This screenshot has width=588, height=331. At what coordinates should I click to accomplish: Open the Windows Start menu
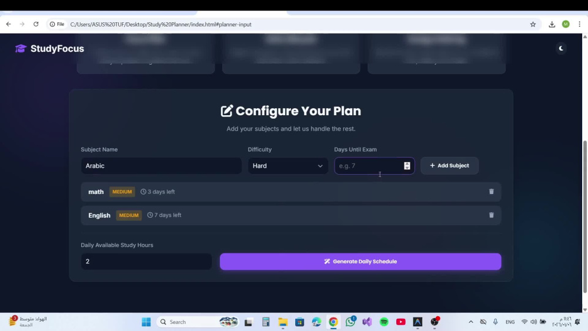(146, 322)
